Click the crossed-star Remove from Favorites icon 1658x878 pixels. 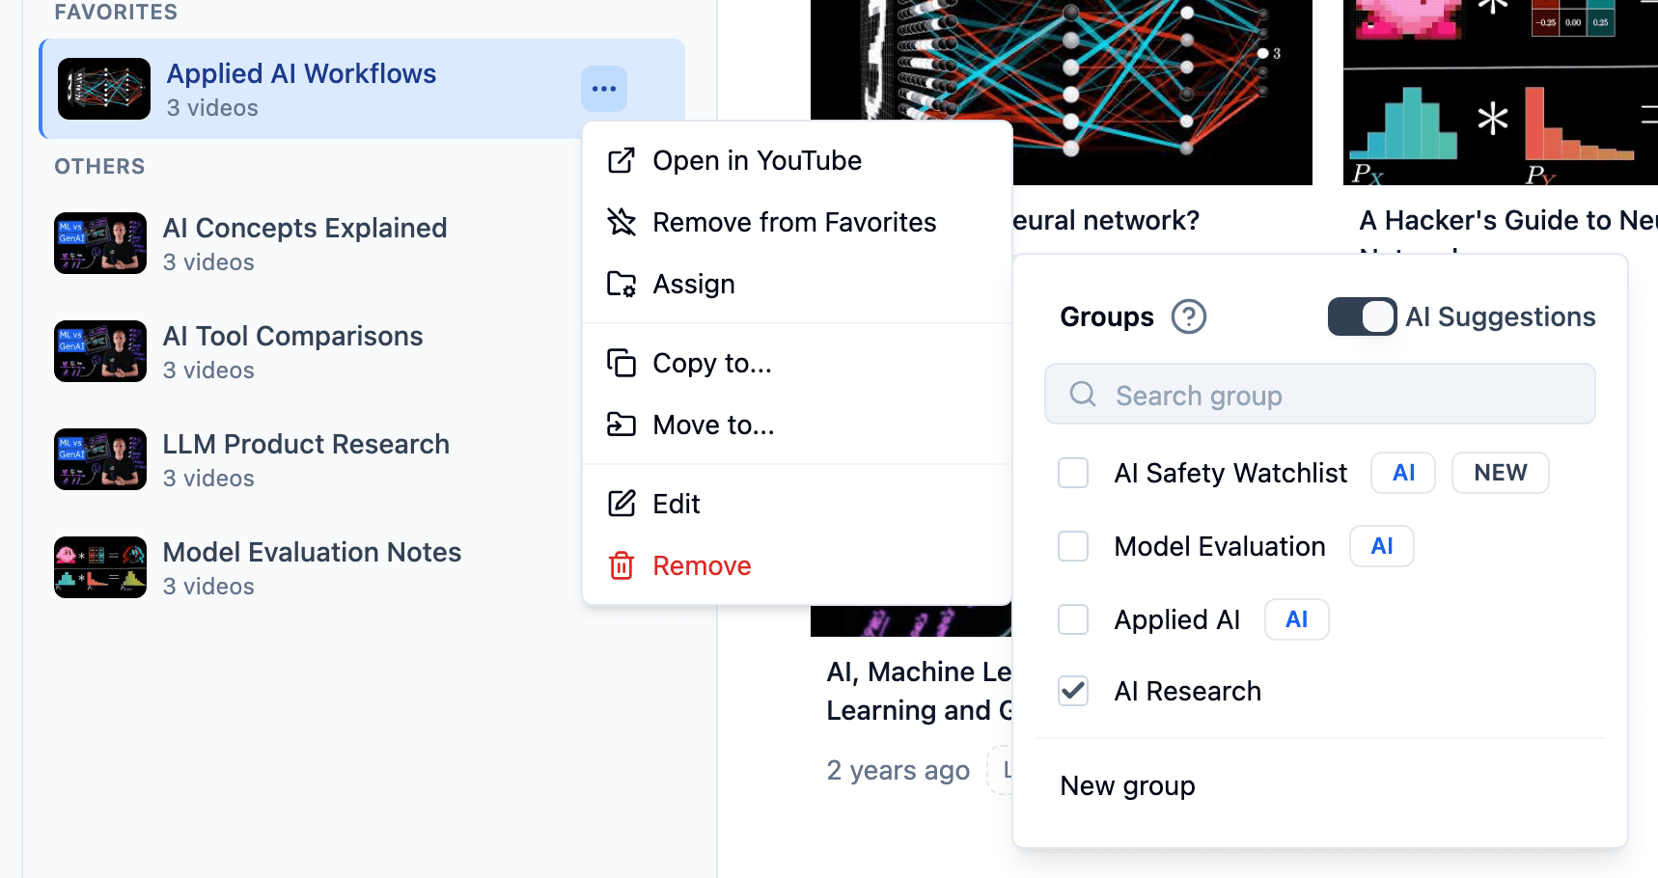[x=622, y=222]
